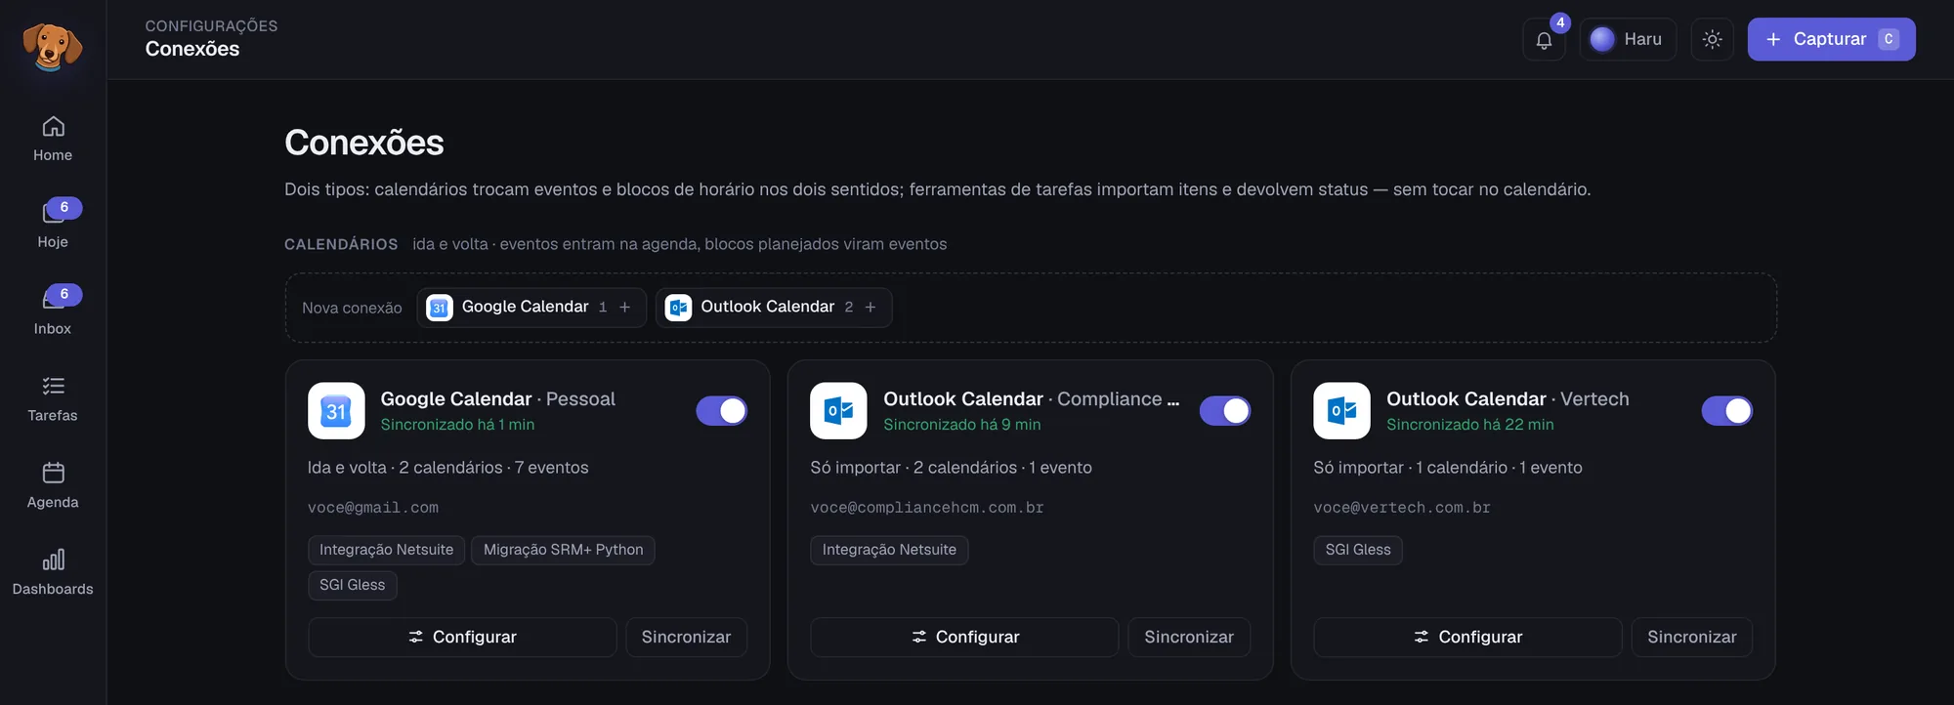This screenshot has height=705, width=1954.
Task: Click Integração Netsuite tag in Compliance card
Action: (889, 550)
